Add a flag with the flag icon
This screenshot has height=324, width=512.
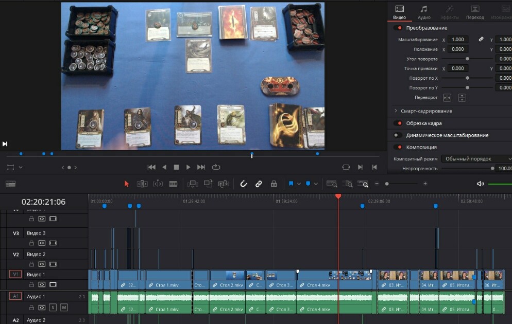(x=291, y=184)
